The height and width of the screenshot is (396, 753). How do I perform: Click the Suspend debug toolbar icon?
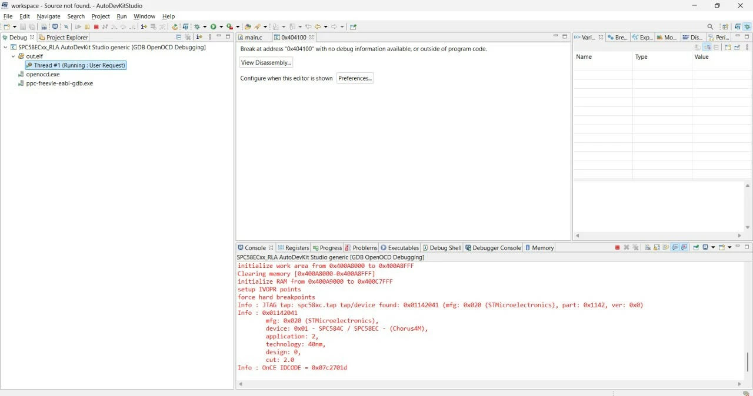pos(87,26)
